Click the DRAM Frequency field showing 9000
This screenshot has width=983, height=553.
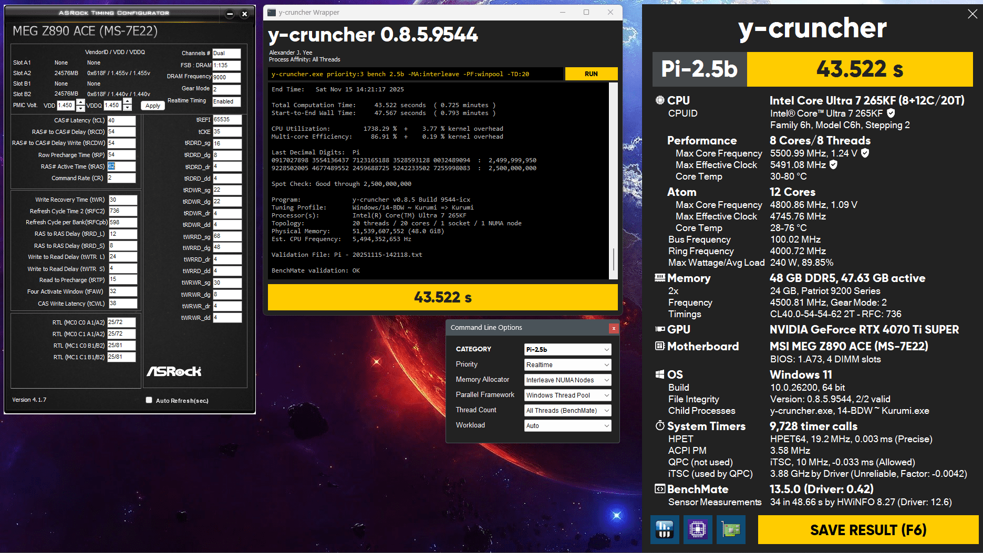(x=226, y=77)
